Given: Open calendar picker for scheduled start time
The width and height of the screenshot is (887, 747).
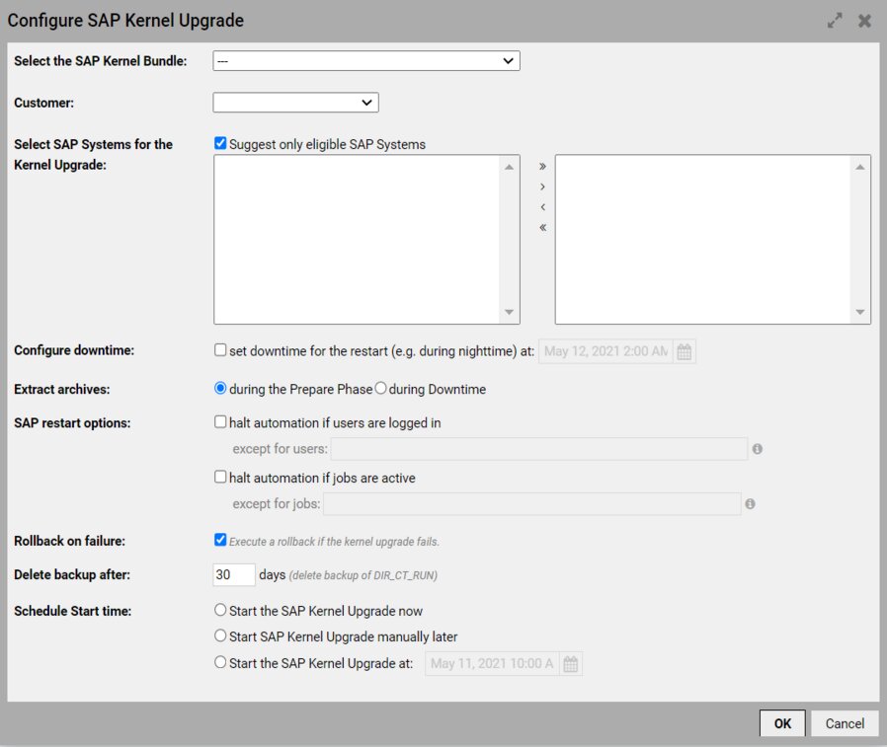Looking at the screenshot, I should [x=570, y=663].
